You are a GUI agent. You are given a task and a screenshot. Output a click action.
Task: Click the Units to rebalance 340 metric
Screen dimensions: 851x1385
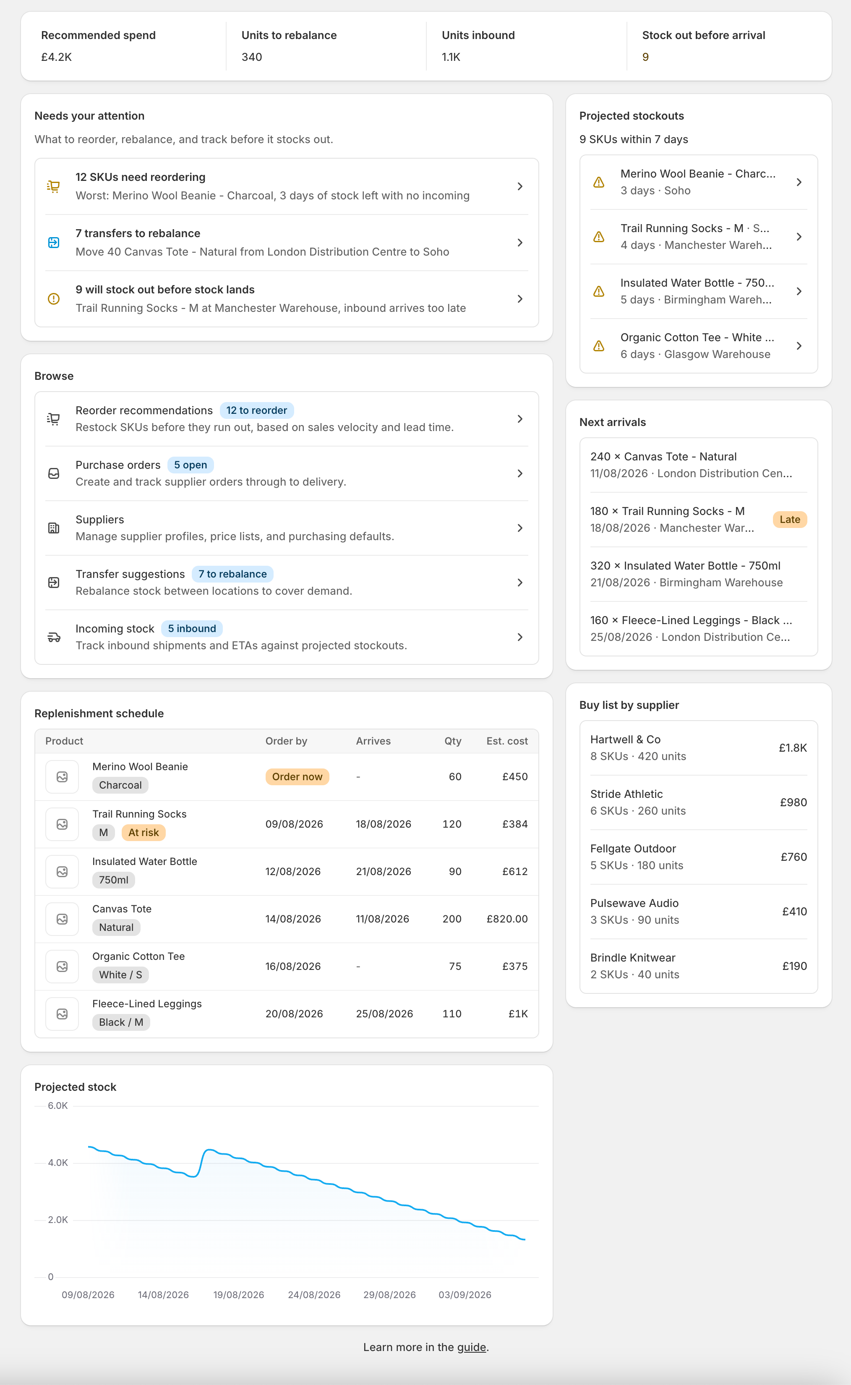pos(326,46)
